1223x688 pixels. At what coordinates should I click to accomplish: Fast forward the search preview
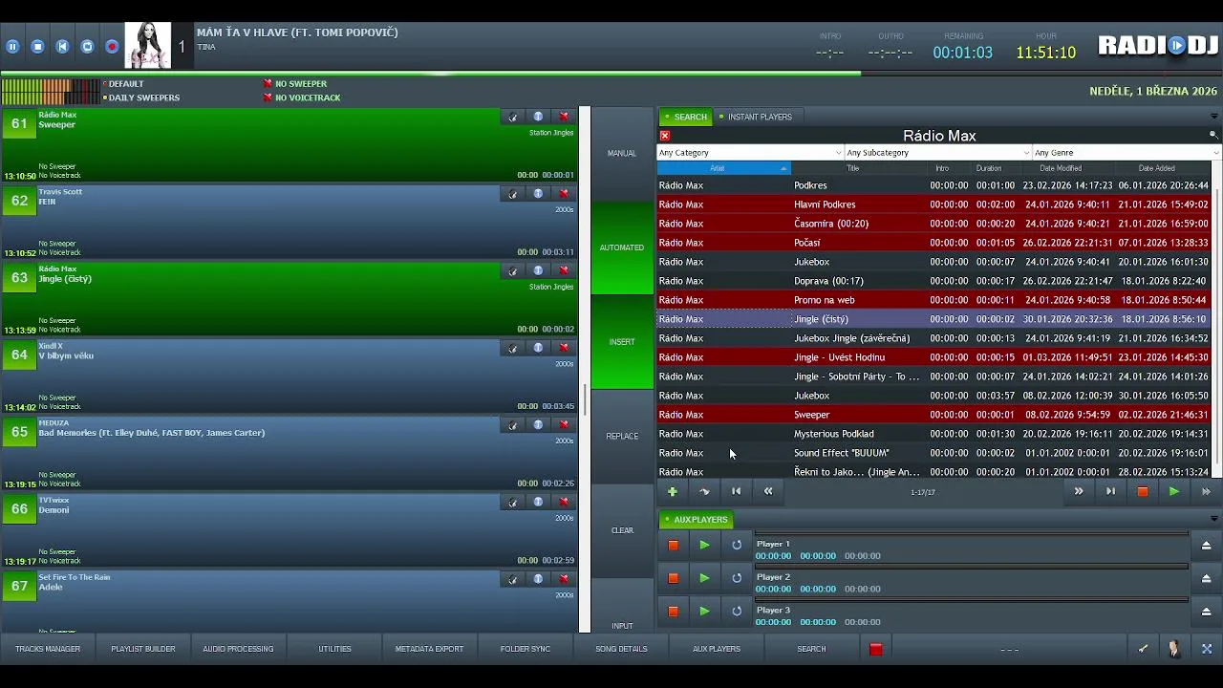pyautogui.click(x=1206, y=491)
